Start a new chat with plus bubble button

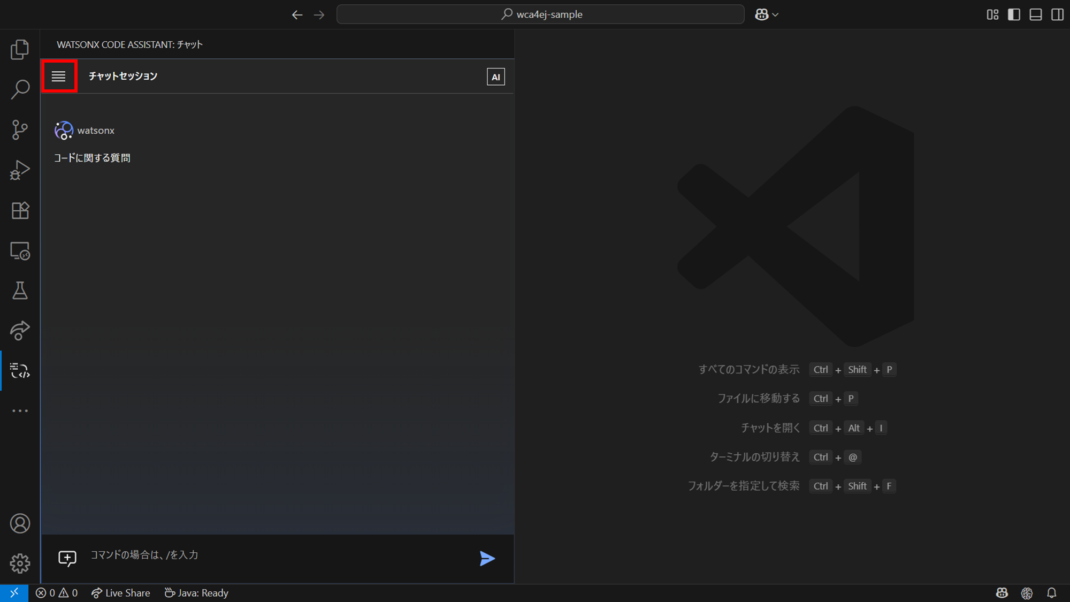point(67,558)
